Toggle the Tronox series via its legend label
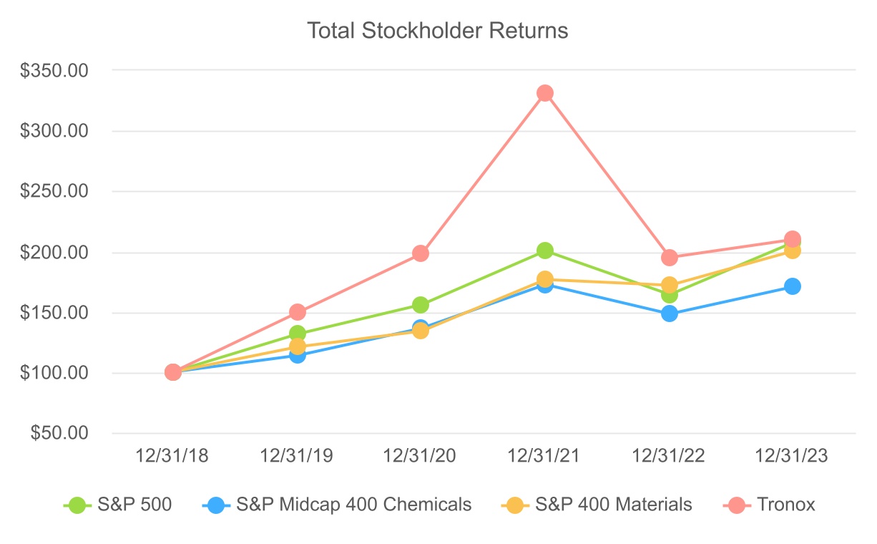Screen dimensions: 877x544 tap(785, 505)
